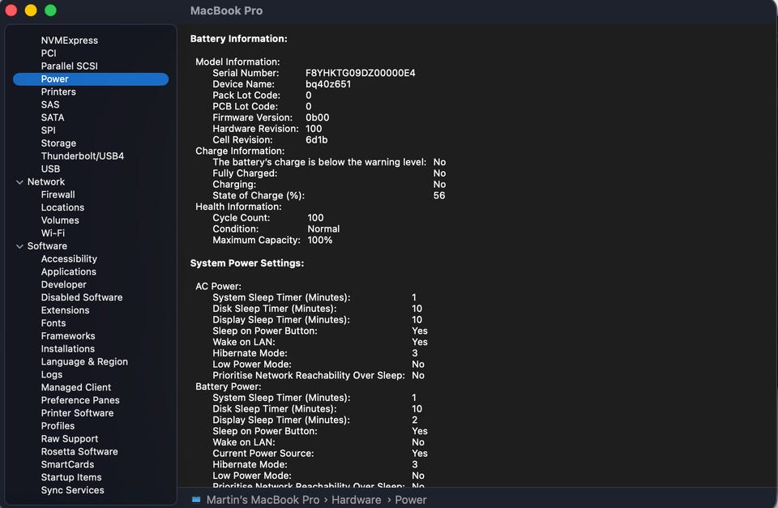Image resolution: width=778 pixels, height=508 pixels.
Task: Select the highlighted Power sidebar row
Action: point(91,79)
